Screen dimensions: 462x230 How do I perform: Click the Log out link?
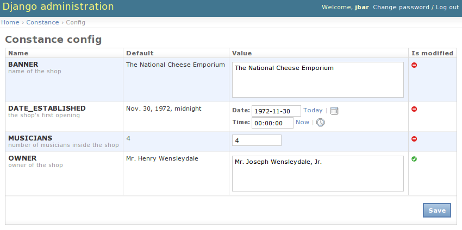click(x=447, y=7)
